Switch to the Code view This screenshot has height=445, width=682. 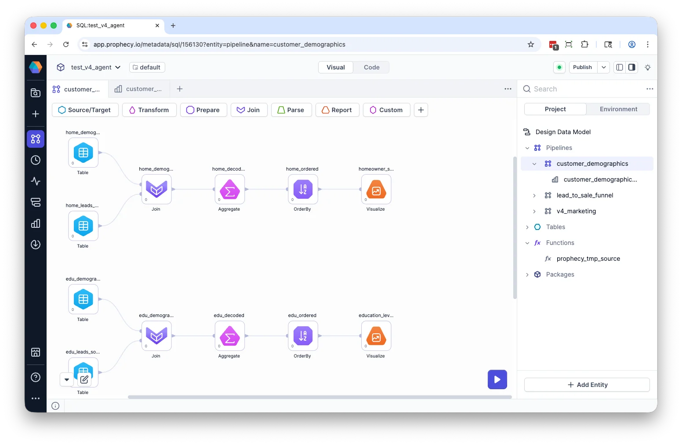(x=372, y=67)
